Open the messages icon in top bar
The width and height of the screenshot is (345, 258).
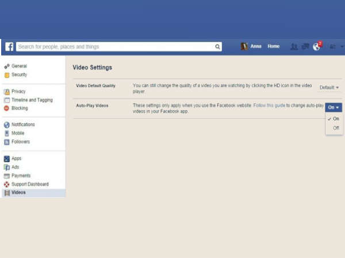(305, 47)
